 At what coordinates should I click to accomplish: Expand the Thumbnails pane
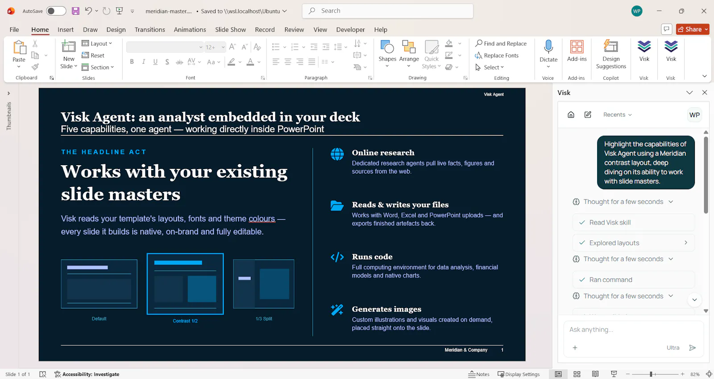coord(8,94)
